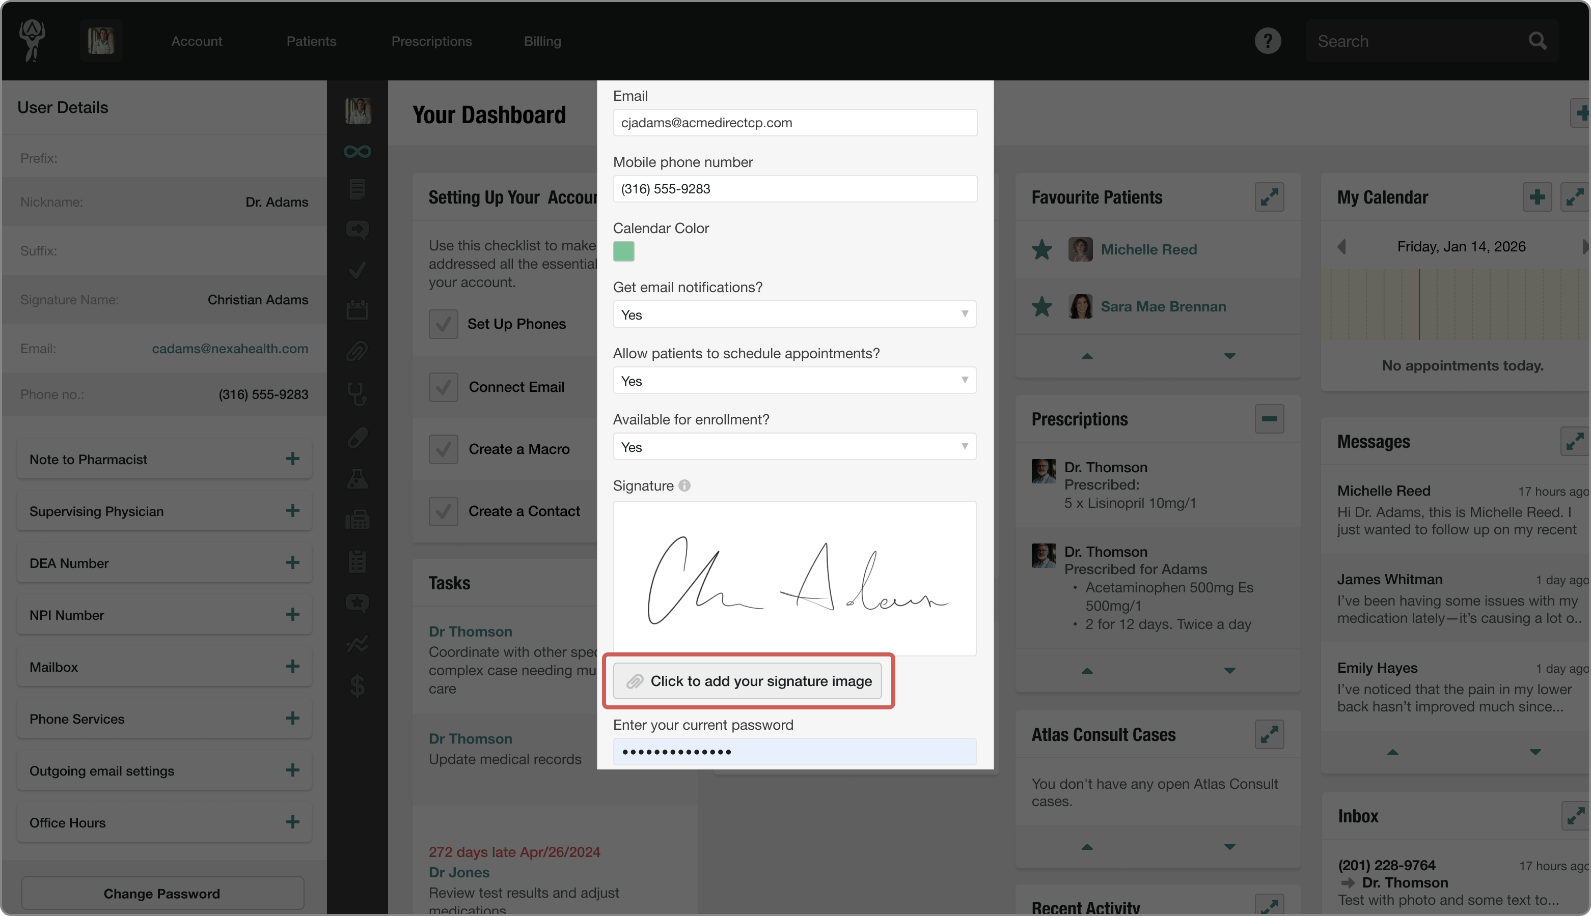Toggle the Connect Email checkbox

[443, 387]
